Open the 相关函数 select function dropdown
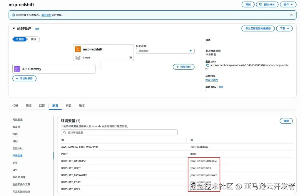301x196 pixels. pos(165,51)
